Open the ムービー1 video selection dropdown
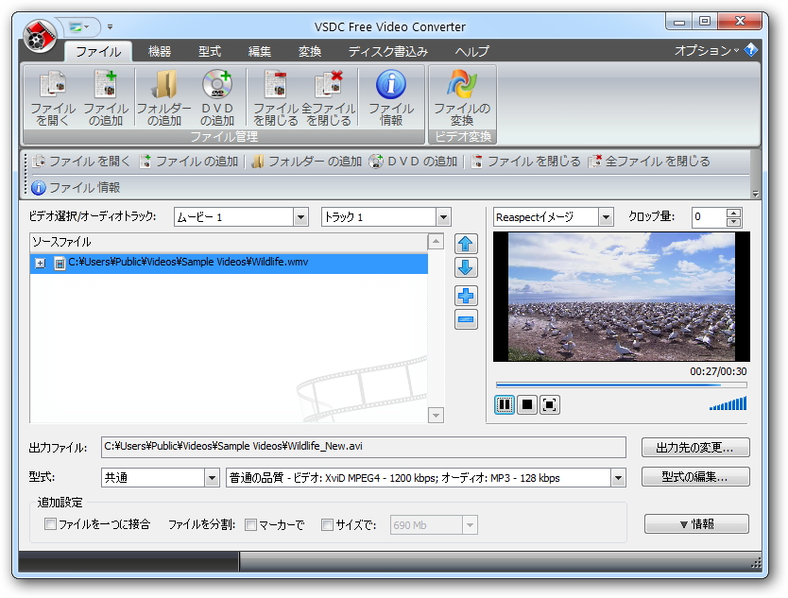This screenshot has height=598, width=788. [x=301, y=216]
